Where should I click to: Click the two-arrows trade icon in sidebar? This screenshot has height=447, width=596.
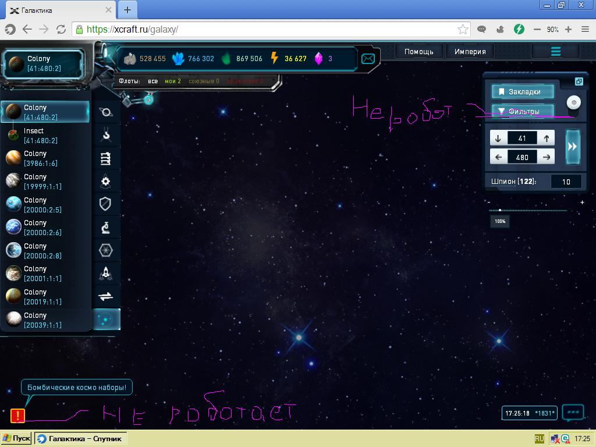106,296
